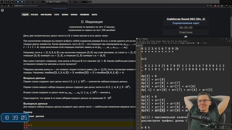Click the 'dp[4] + 0' line in editor

[x=149, y=96]
